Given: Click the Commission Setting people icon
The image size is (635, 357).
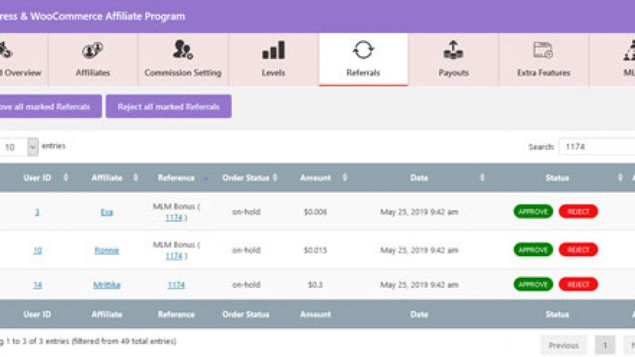Looking at the screenshot, I should [x=183, y=50].
